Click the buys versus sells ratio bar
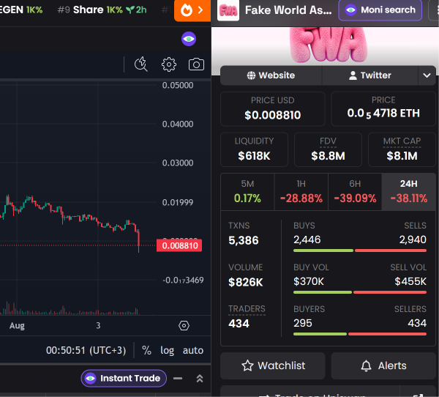439x397 pixels. coord(360,251)
